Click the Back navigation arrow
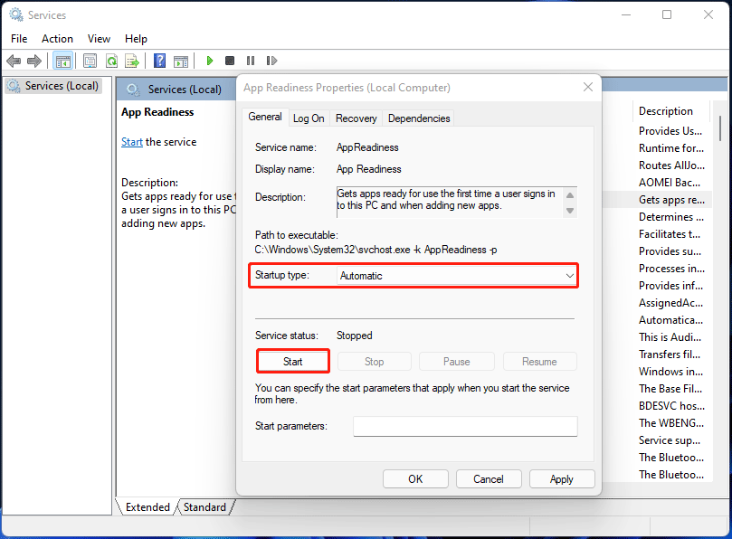This screenshot has height=539, width=732. pos(14,61)
